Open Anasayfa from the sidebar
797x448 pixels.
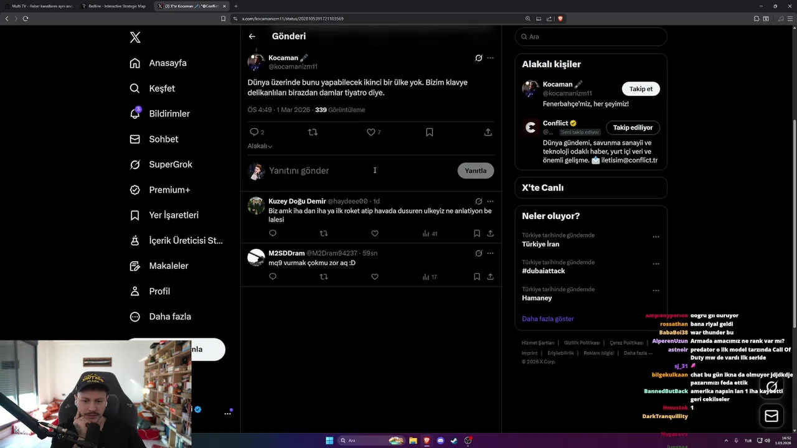tap(159, 63)
